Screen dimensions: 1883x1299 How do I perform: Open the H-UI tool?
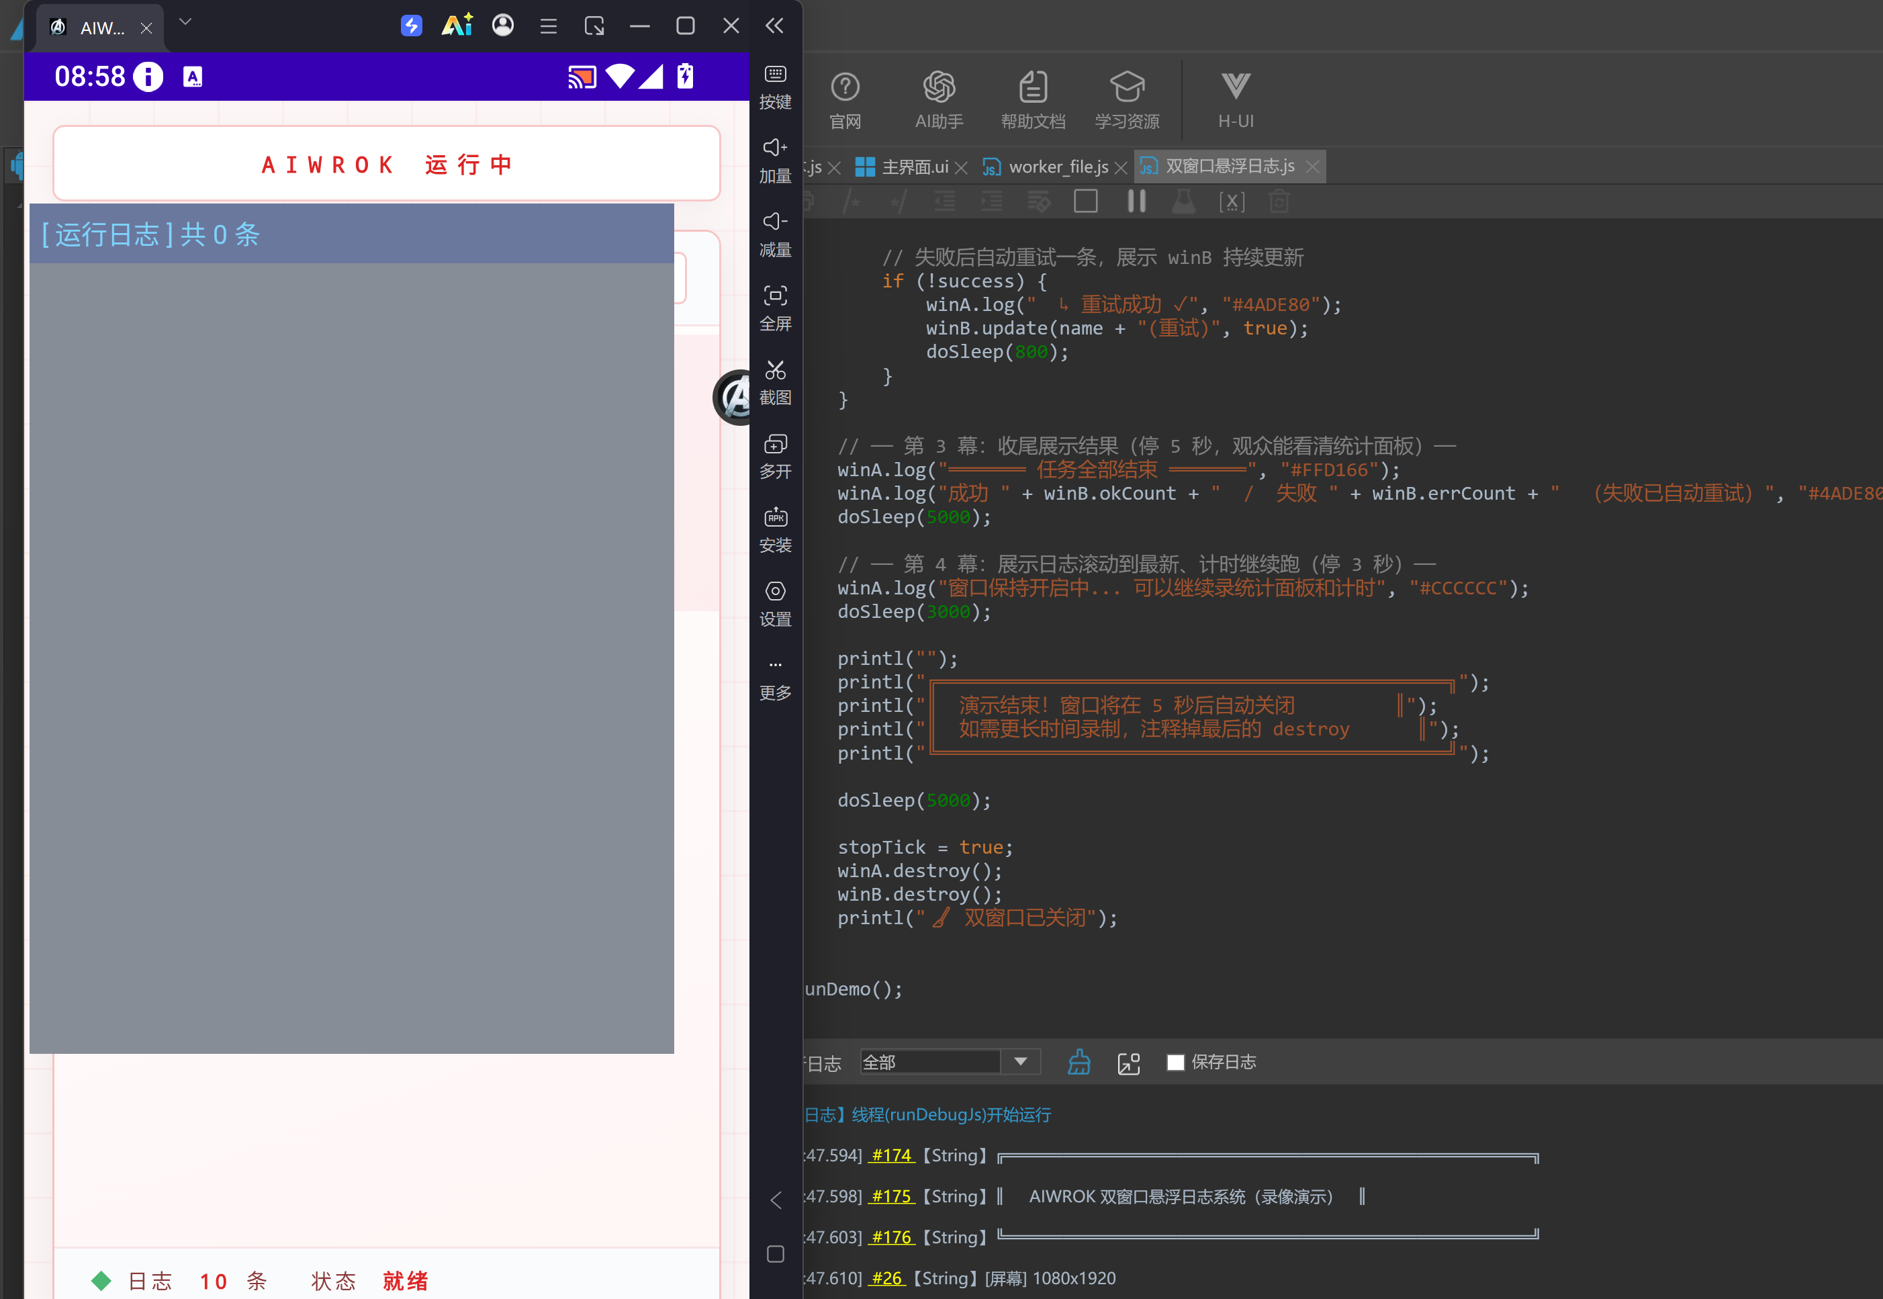[1235, 101]
